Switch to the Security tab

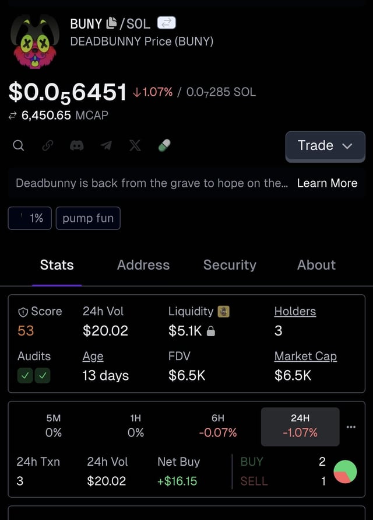coord(230,265)
